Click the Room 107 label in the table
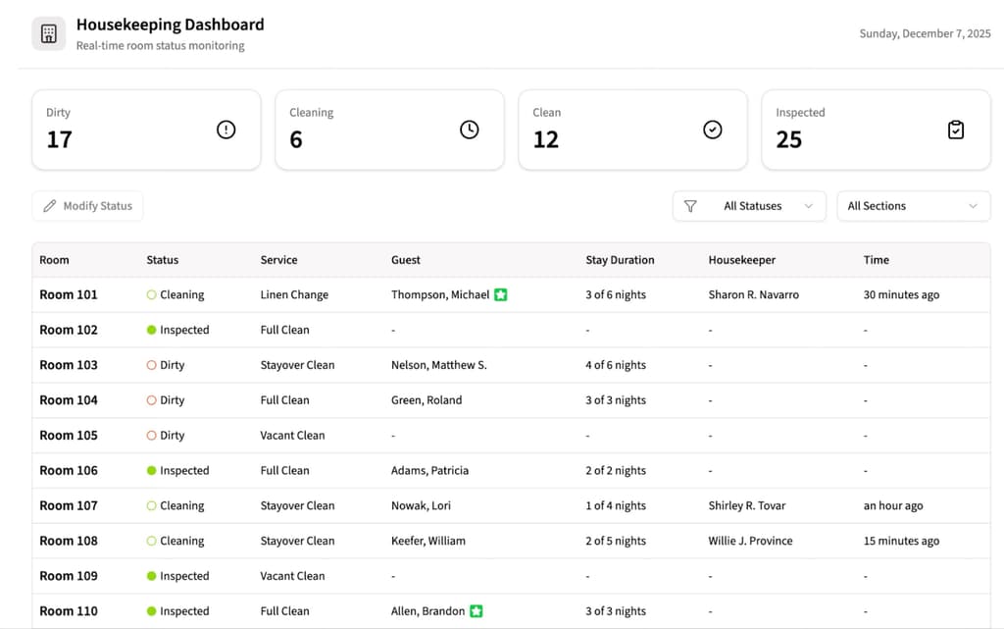This screenshot has height=629, width=1004. pos(69,505)
